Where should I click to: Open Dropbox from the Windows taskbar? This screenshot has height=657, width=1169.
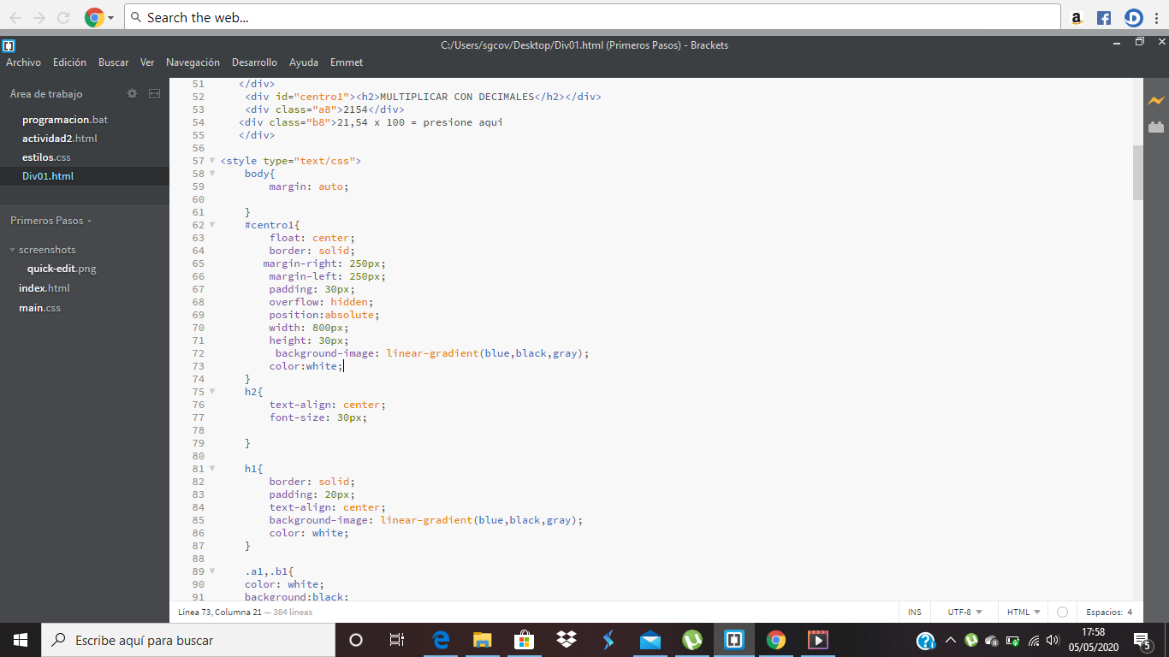[x=566, y=640]
